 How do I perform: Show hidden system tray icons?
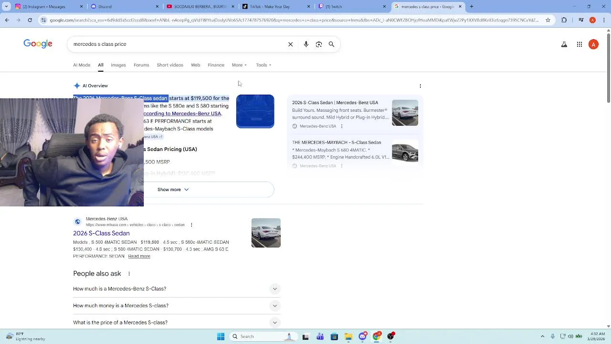pos(542,336)
